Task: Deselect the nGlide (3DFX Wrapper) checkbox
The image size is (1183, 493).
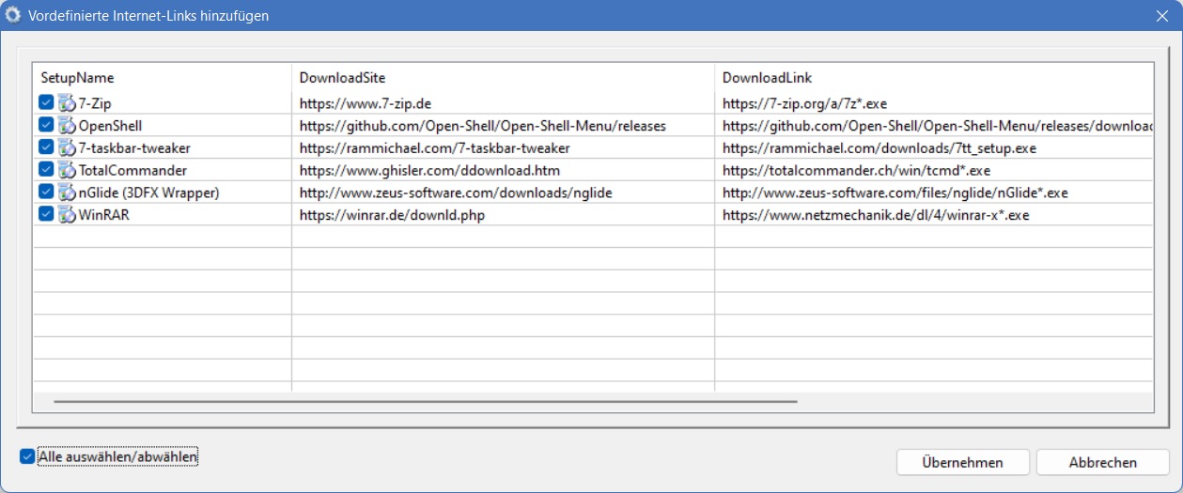Action: click(46, 192)
